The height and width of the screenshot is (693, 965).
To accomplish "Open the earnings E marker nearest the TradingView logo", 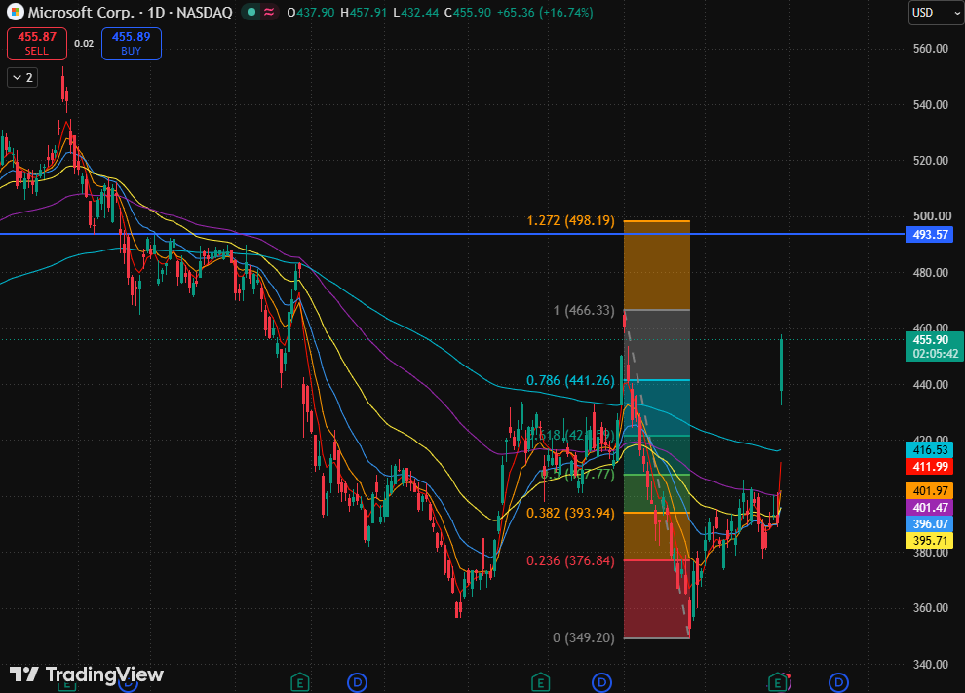I will [x=66, y=684].
